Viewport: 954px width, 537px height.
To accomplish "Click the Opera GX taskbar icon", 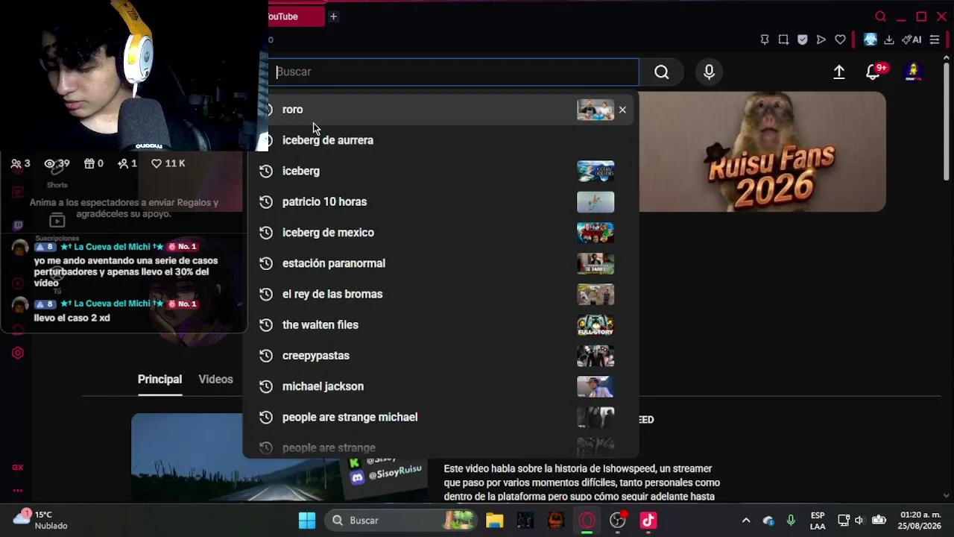I will pos(587,521).
